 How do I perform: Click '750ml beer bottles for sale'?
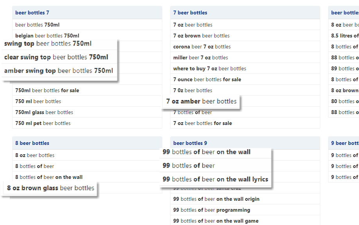[47, 90]
